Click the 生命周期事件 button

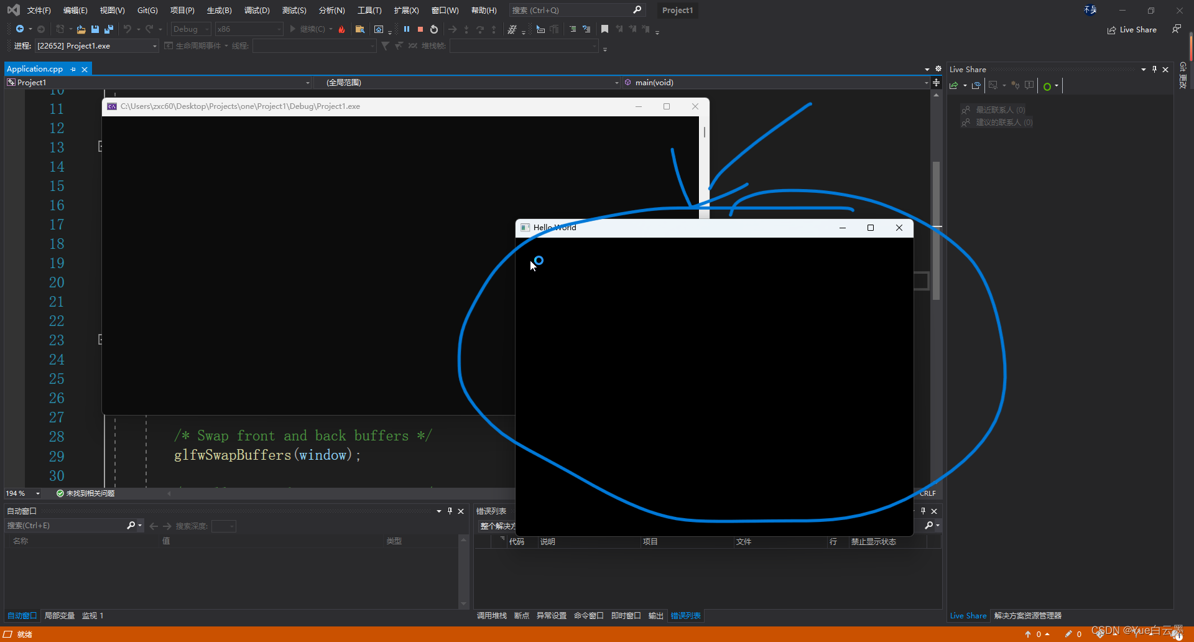tap(195, 46)
